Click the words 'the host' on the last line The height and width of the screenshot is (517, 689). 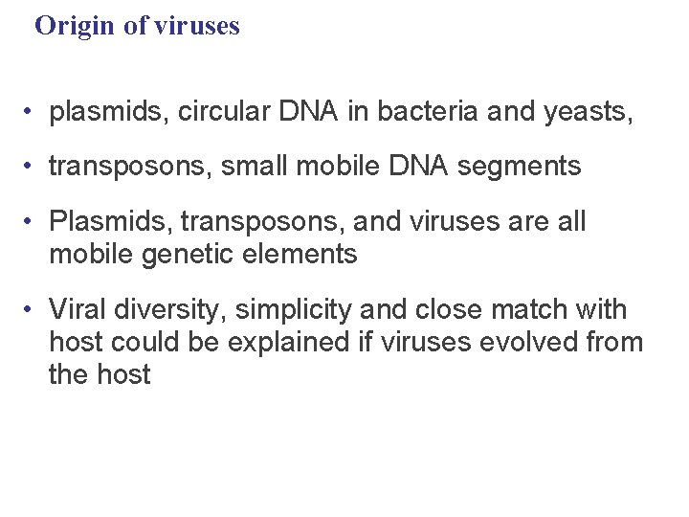point(100,374)
